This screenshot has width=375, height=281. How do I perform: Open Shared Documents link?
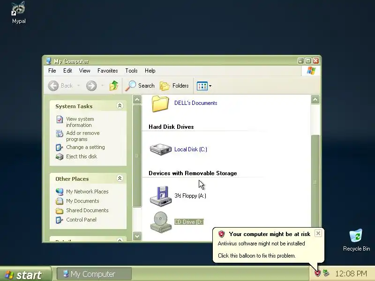coord(87,210)
